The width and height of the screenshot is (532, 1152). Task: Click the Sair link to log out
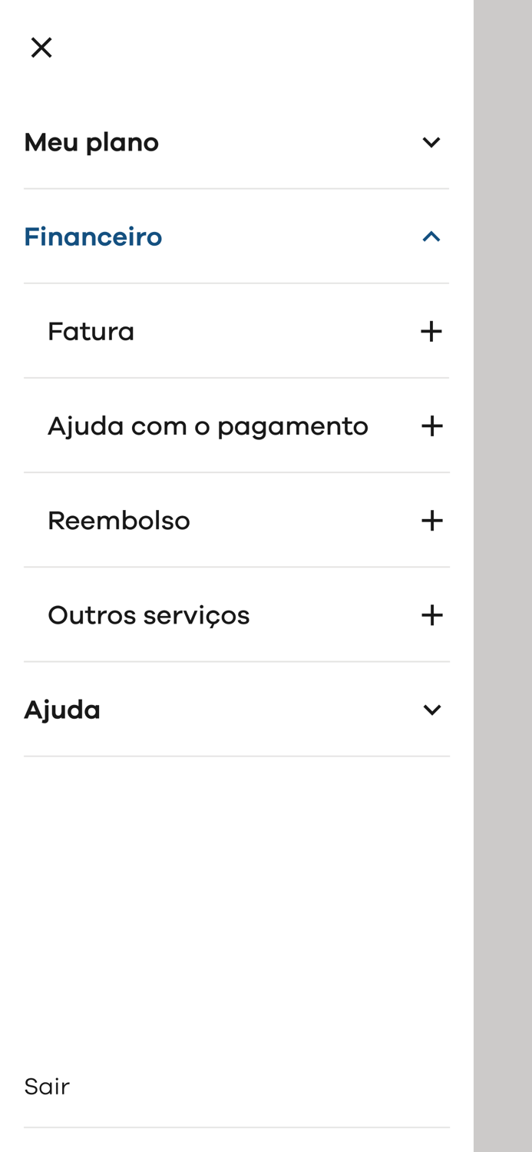click(x=47, y=1086)
